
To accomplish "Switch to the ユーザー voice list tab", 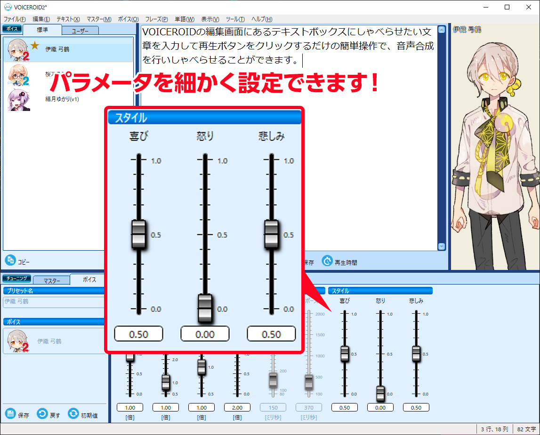I will pyautogui.click(x=80, y=31).
